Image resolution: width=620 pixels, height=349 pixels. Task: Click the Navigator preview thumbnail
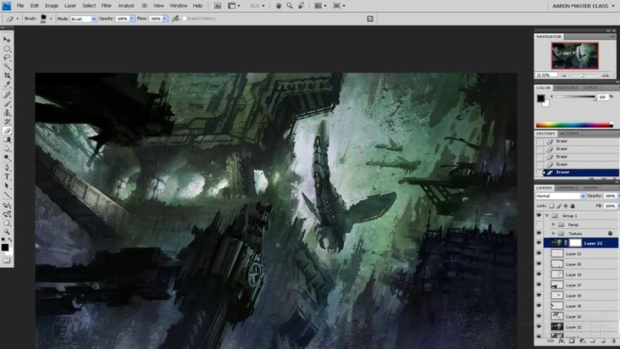point(575,56)
